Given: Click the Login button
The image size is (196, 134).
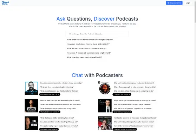Looking at the screenshot, I should (188, 3).
